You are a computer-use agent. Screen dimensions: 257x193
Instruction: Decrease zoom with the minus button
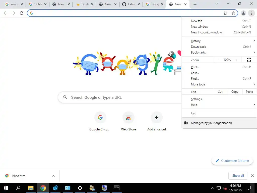pyautogui.click(x=218, y=60)
